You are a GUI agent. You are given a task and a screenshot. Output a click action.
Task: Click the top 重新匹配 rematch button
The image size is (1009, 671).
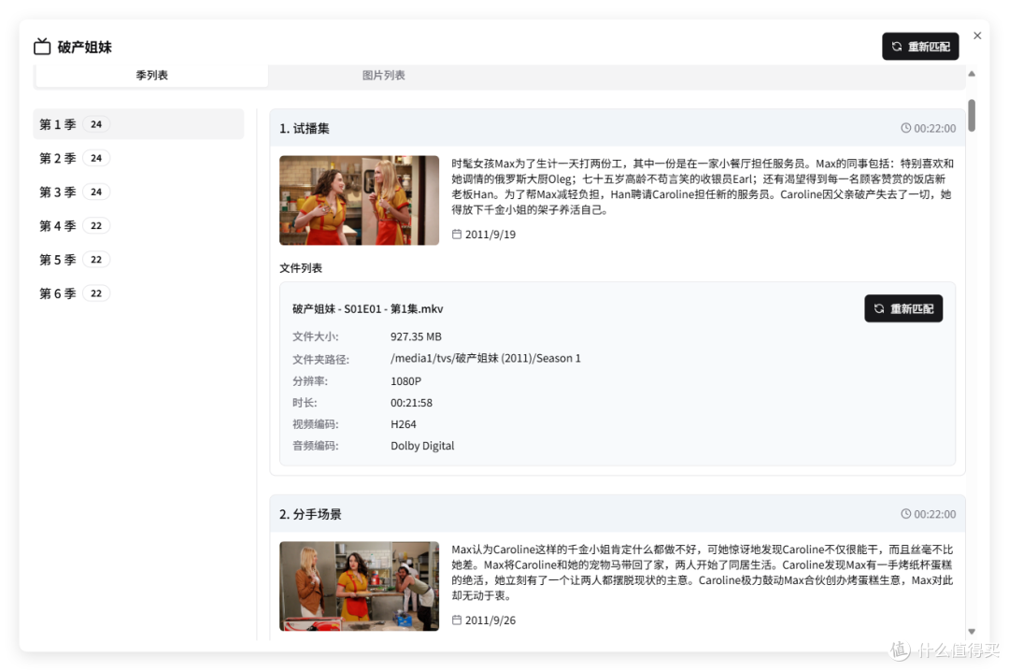920,47
